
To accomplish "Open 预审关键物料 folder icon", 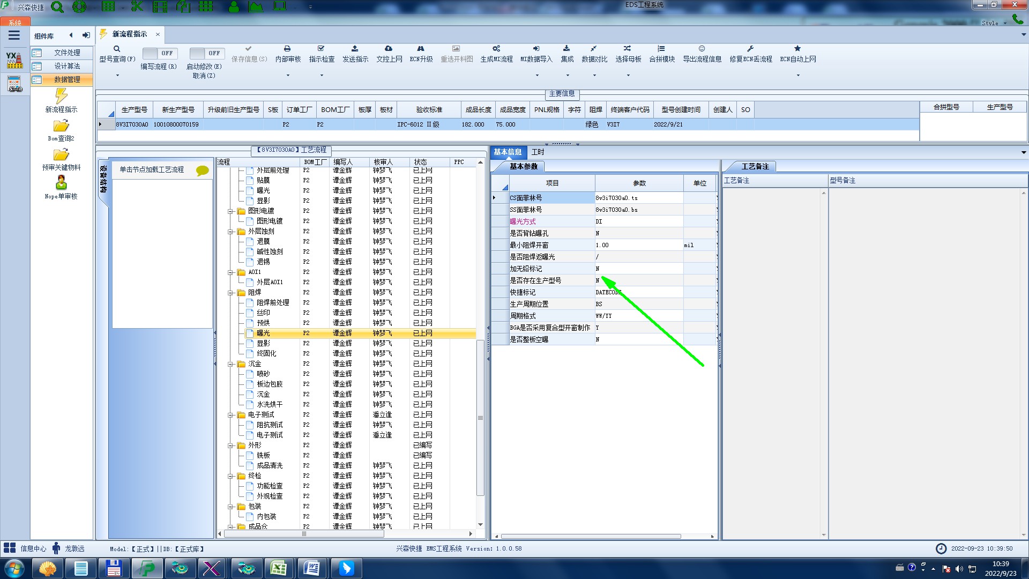I will (61, 155).
